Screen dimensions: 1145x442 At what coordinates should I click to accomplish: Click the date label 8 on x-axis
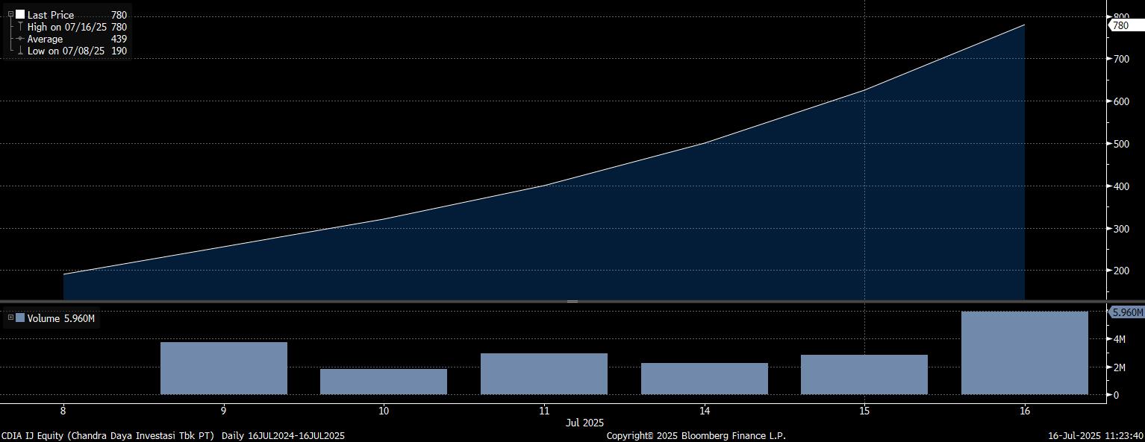click(x=63, y=411)
